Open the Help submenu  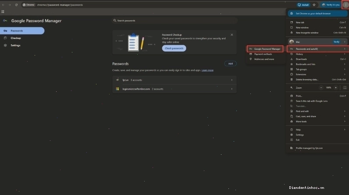click(x=317, y=130)
